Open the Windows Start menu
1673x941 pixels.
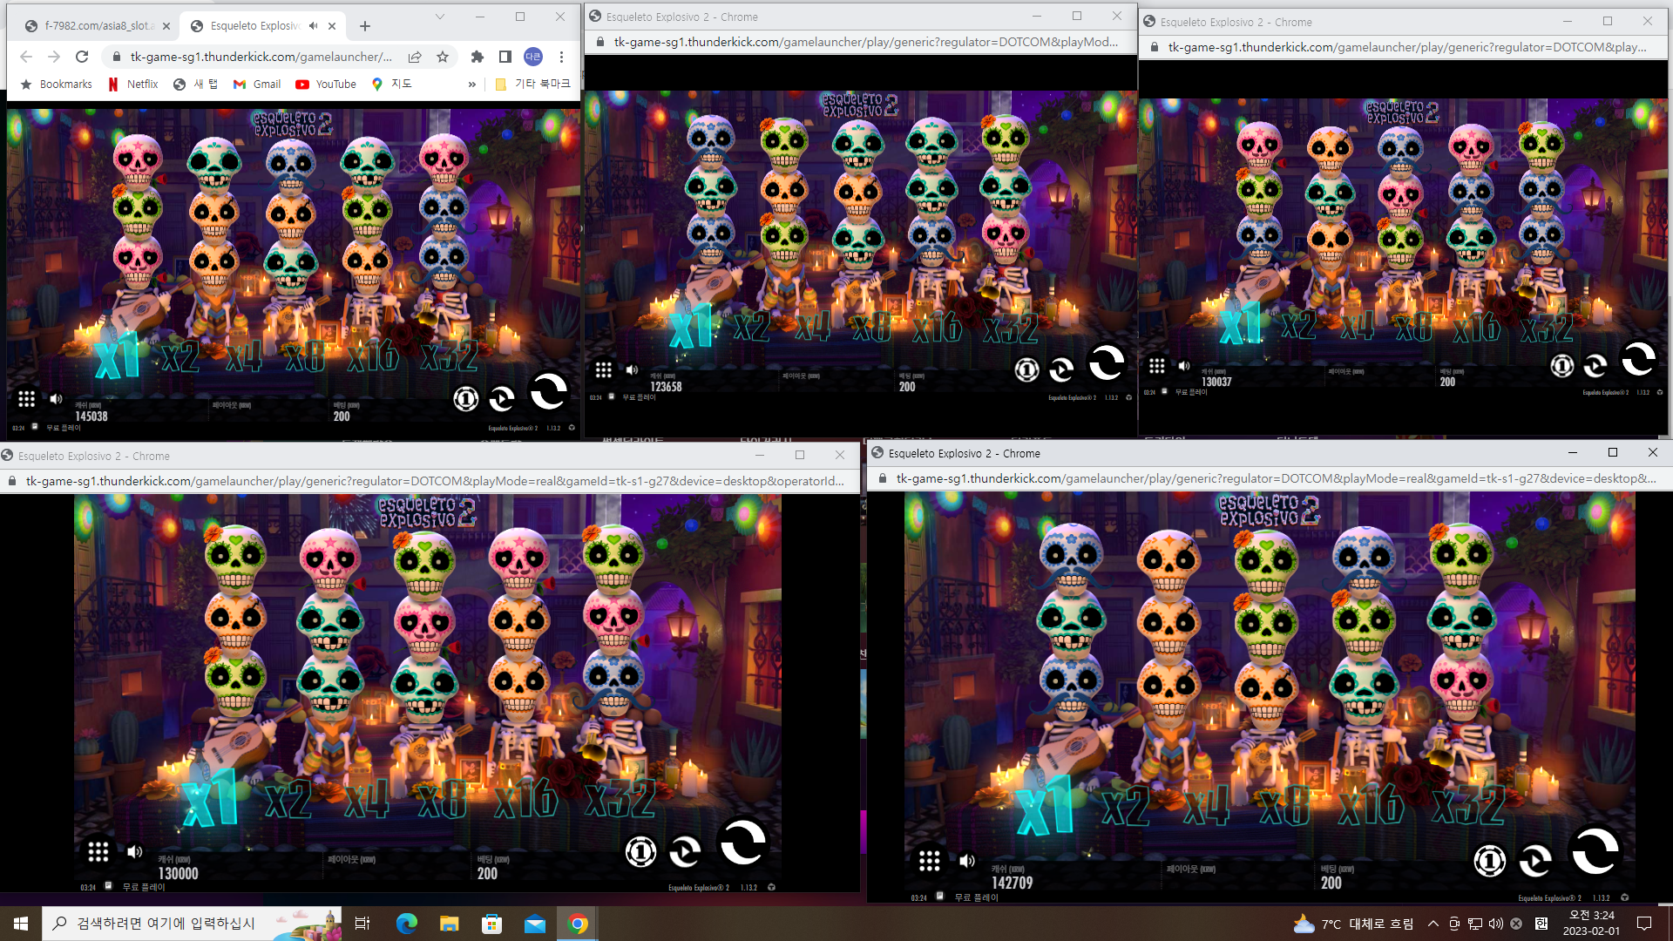(21, 924)
